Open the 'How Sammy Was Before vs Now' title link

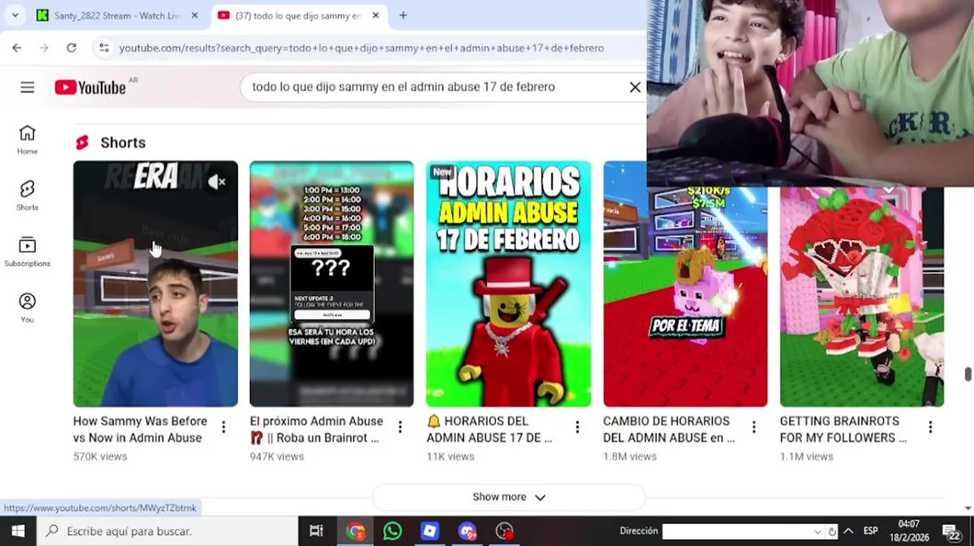(x=140, y=429)
